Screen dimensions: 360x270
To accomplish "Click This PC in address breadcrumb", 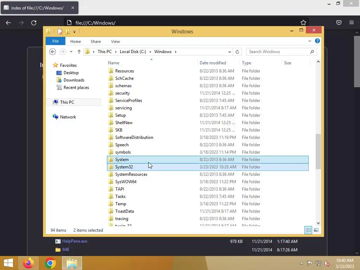I will pos(105,52).
